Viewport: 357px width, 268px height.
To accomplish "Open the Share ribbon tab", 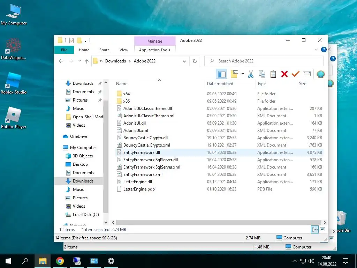I will (104, 50).
